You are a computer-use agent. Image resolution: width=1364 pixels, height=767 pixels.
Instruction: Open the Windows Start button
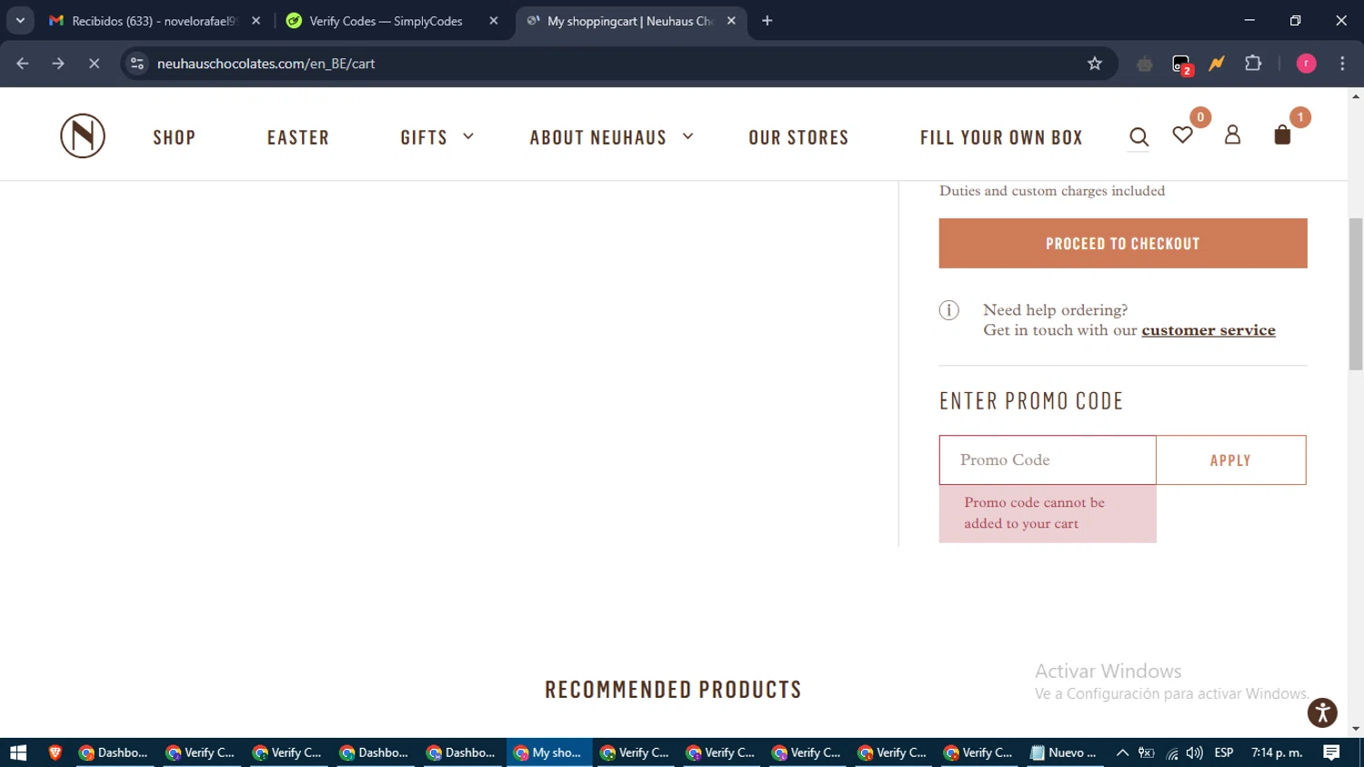[x=18, y=752]
